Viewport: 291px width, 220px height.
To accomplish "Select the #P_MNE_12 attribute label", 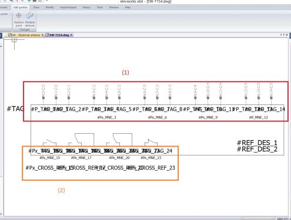I will click(x=258, y=117).
